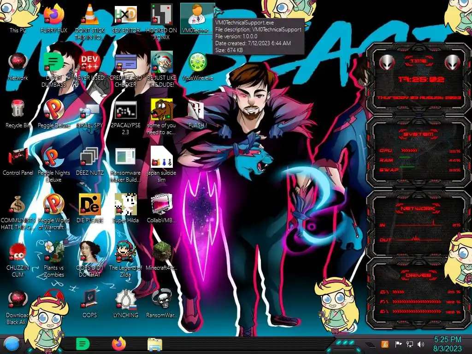Open the taskbar clock showing 5:25 PM
The width and height of the screenshot is (472, 354).
447,344
